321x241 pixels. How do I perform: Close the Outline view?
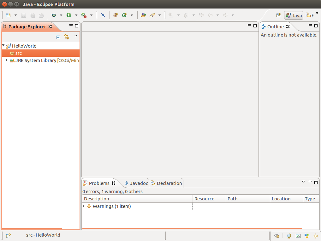tap(288, 26)
